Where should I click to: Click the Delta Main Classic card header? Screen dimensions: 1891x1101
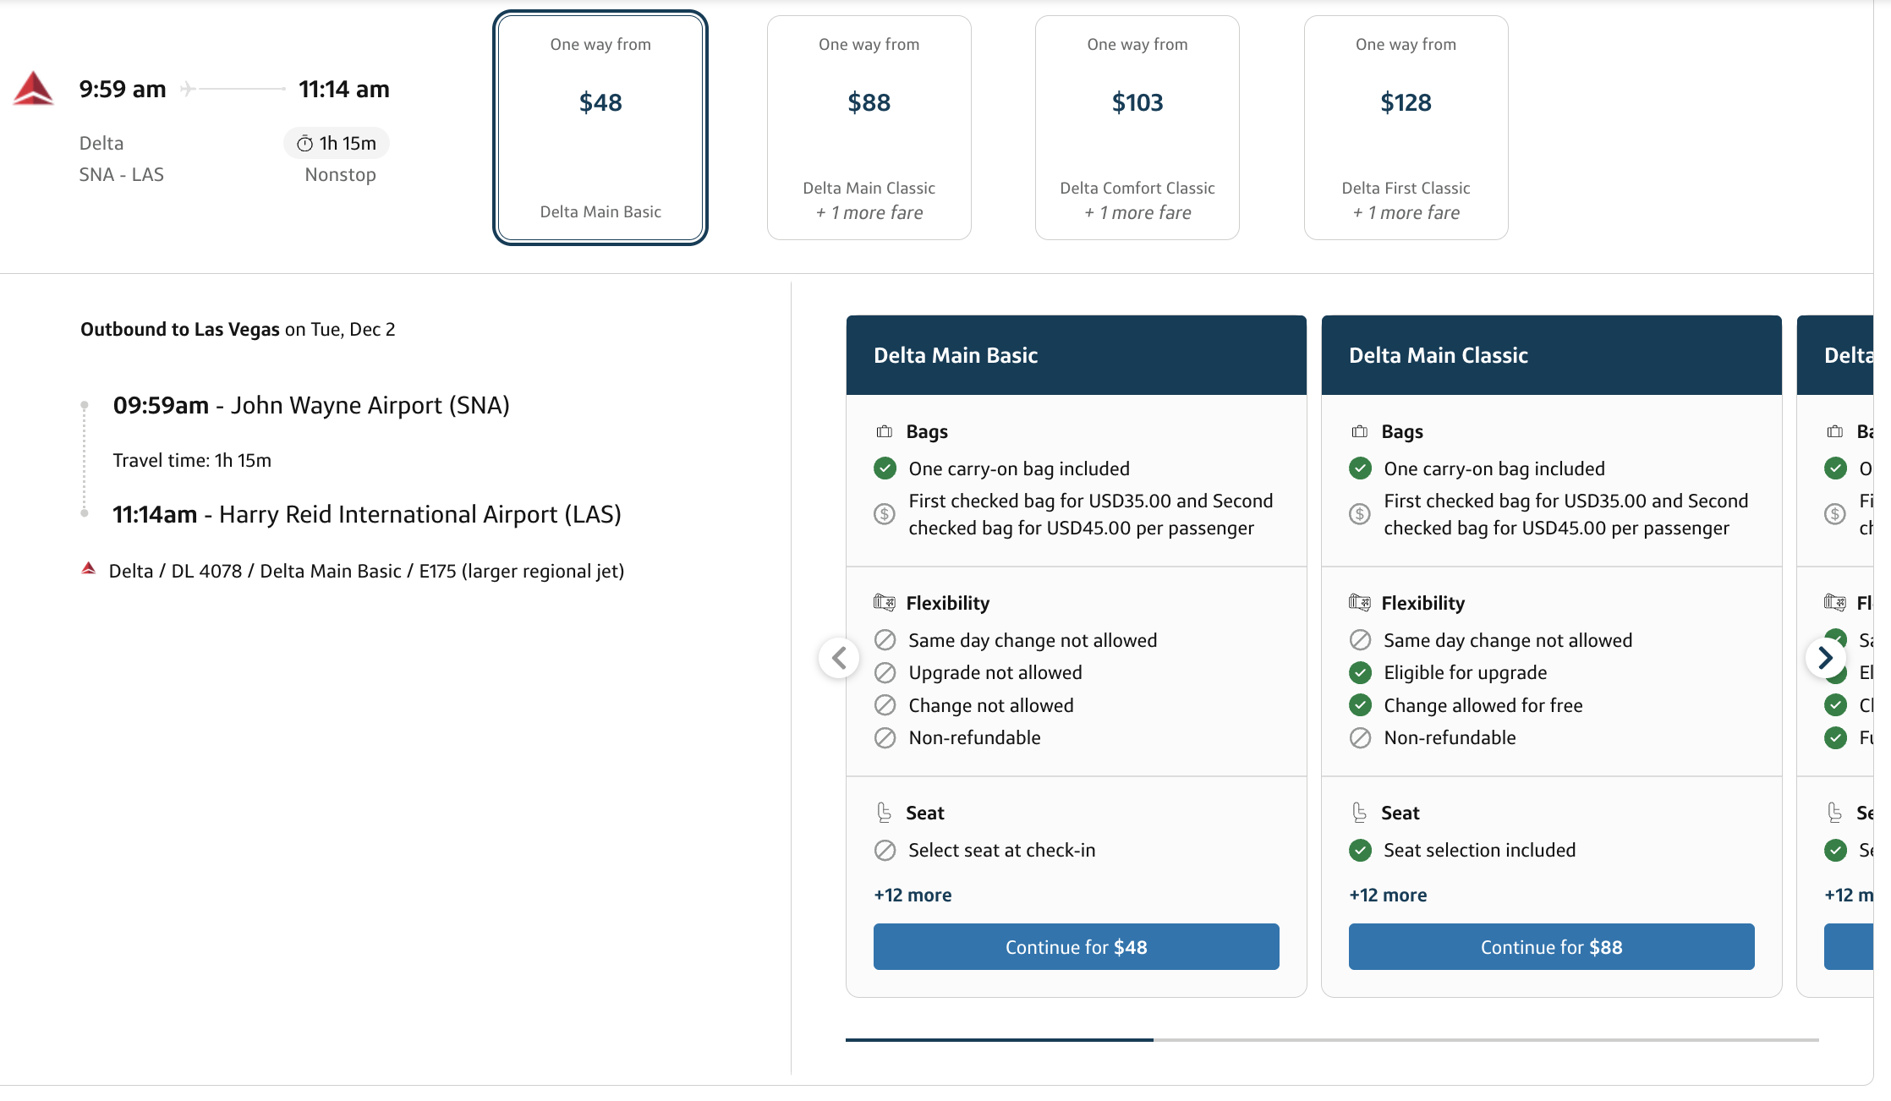[1551, 355]
